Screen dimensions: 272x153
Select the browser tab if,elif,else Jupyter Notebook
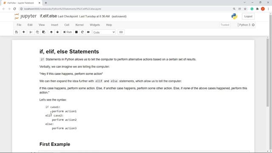tap(21, 3)
